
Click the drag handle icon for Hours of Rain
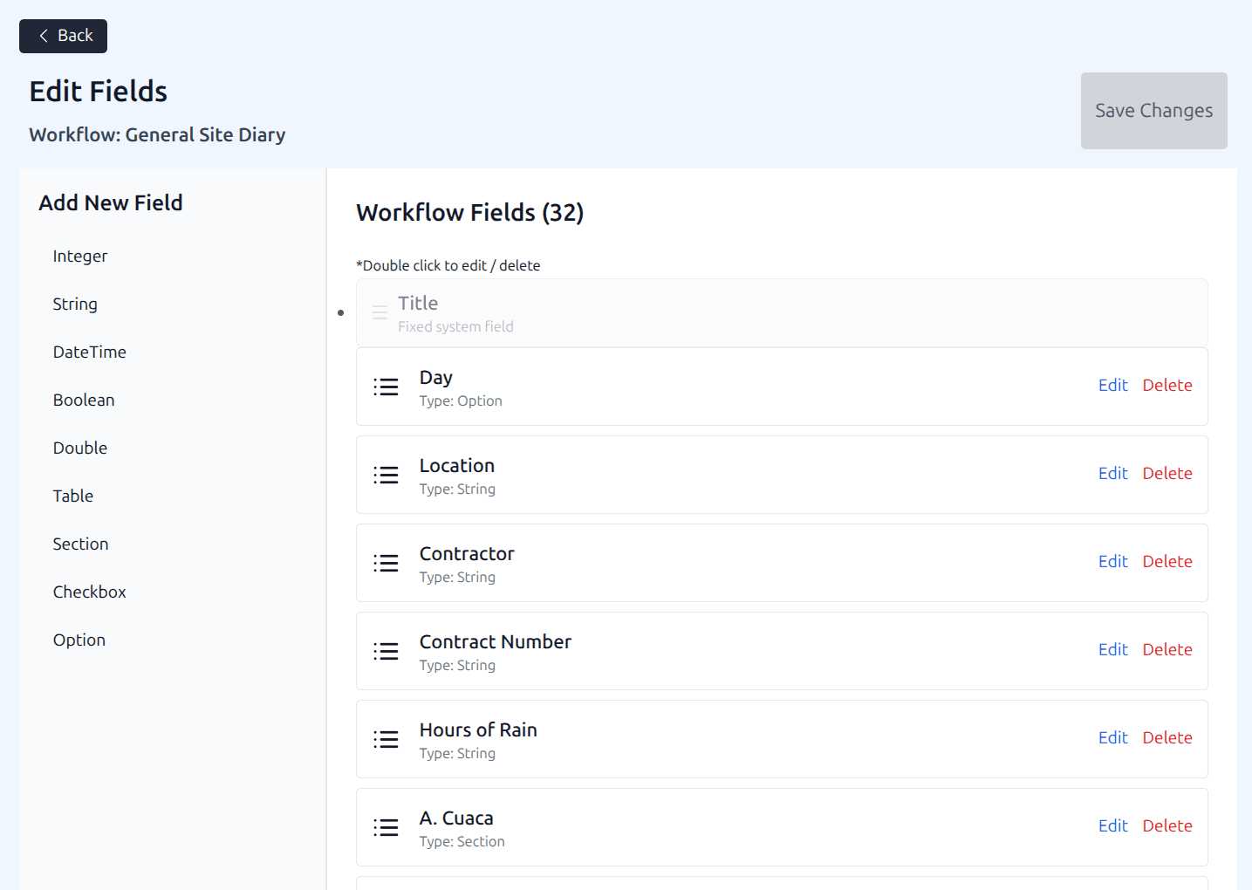(386, 739)
